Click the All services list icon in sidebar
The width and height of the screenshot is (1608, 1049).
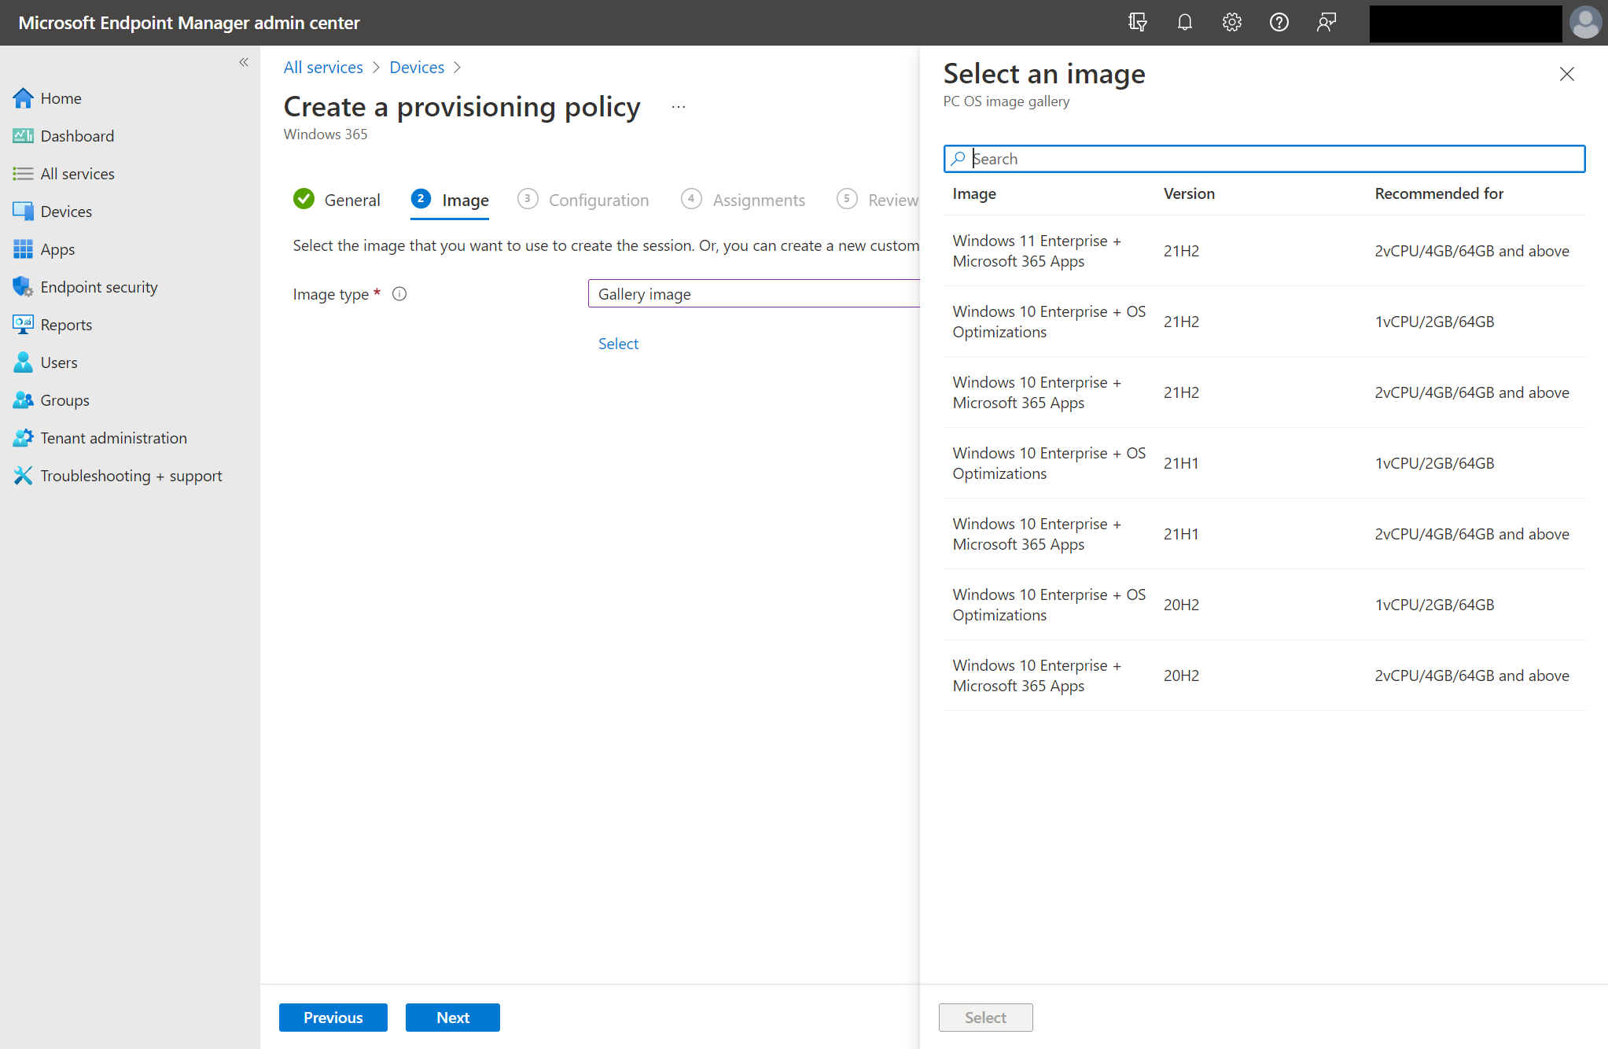click(23, 174)
